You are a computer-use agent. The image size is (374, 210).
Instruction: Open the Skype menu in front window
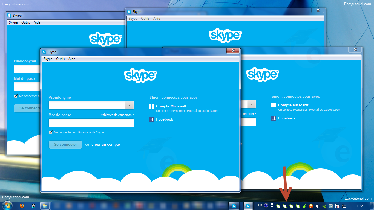point(48,59)
